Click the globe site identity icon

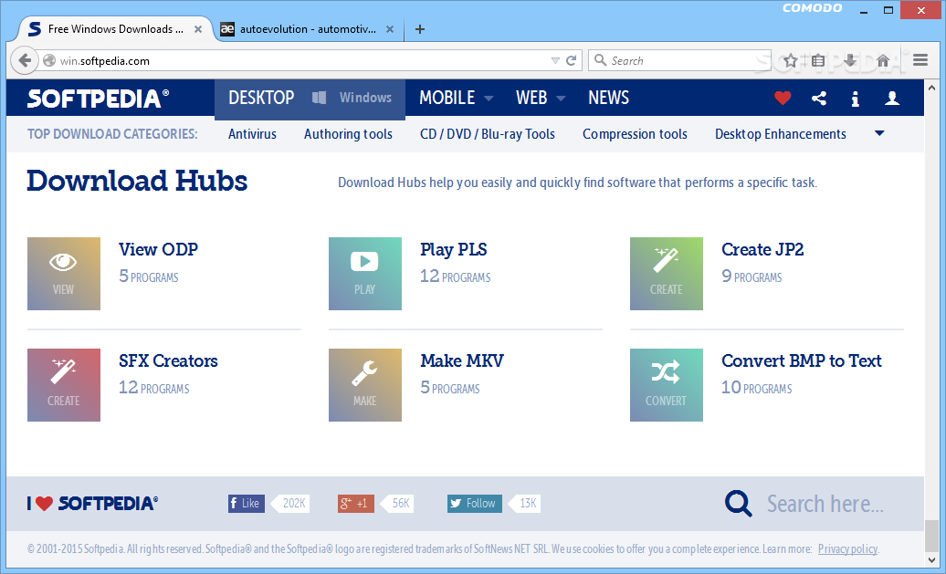[49, 60]
